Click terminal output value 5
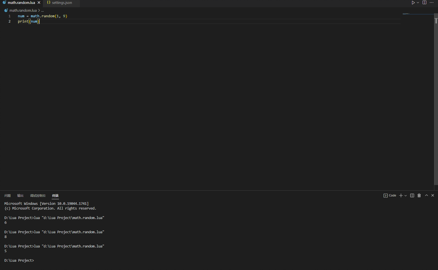 point(6,251)
